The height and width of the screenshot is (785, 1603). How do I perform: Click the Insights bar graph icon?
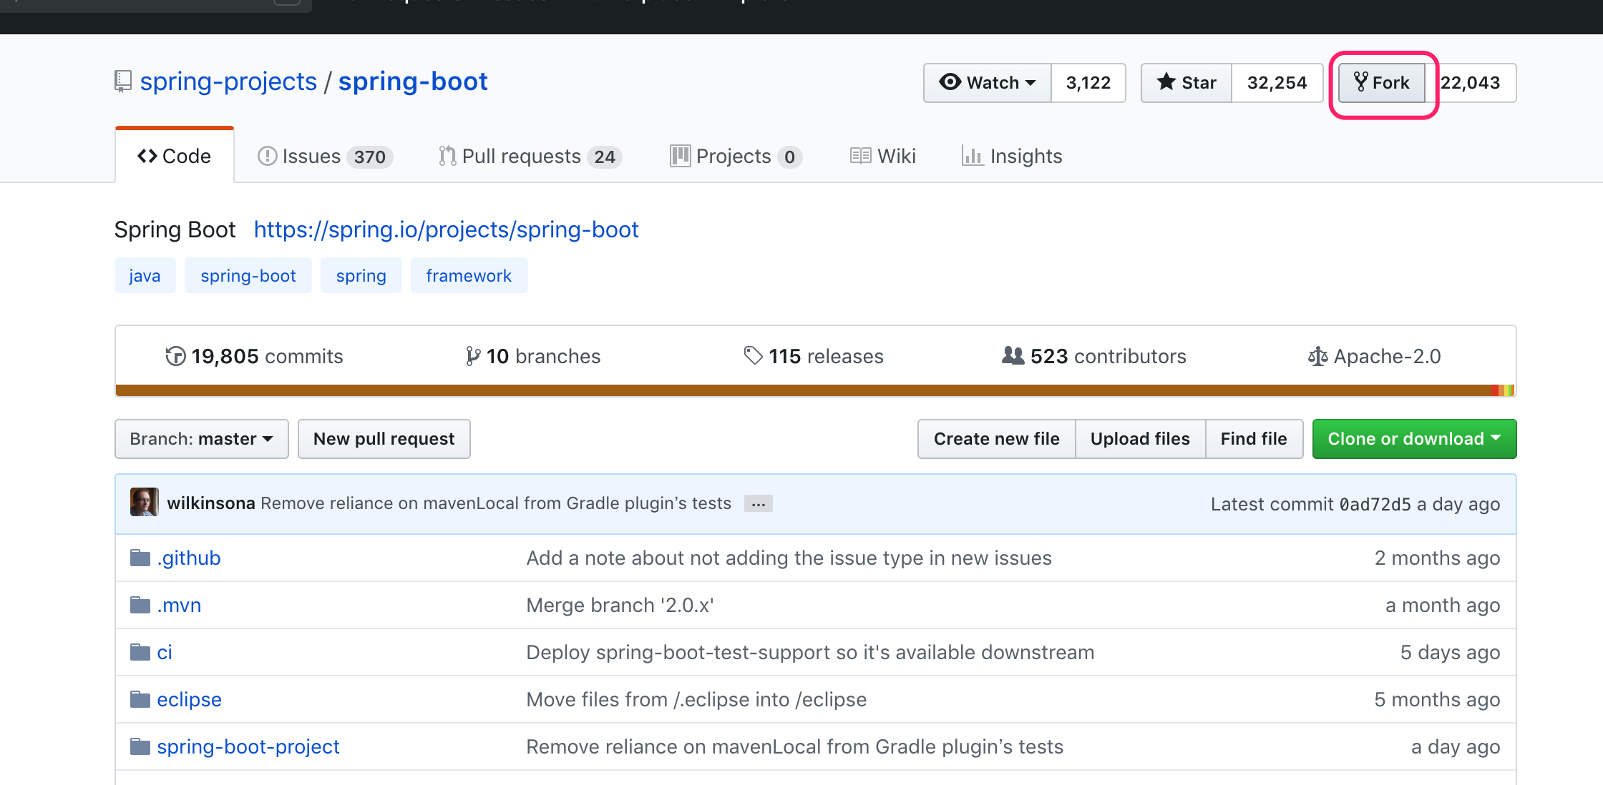(x=972, y=156)
